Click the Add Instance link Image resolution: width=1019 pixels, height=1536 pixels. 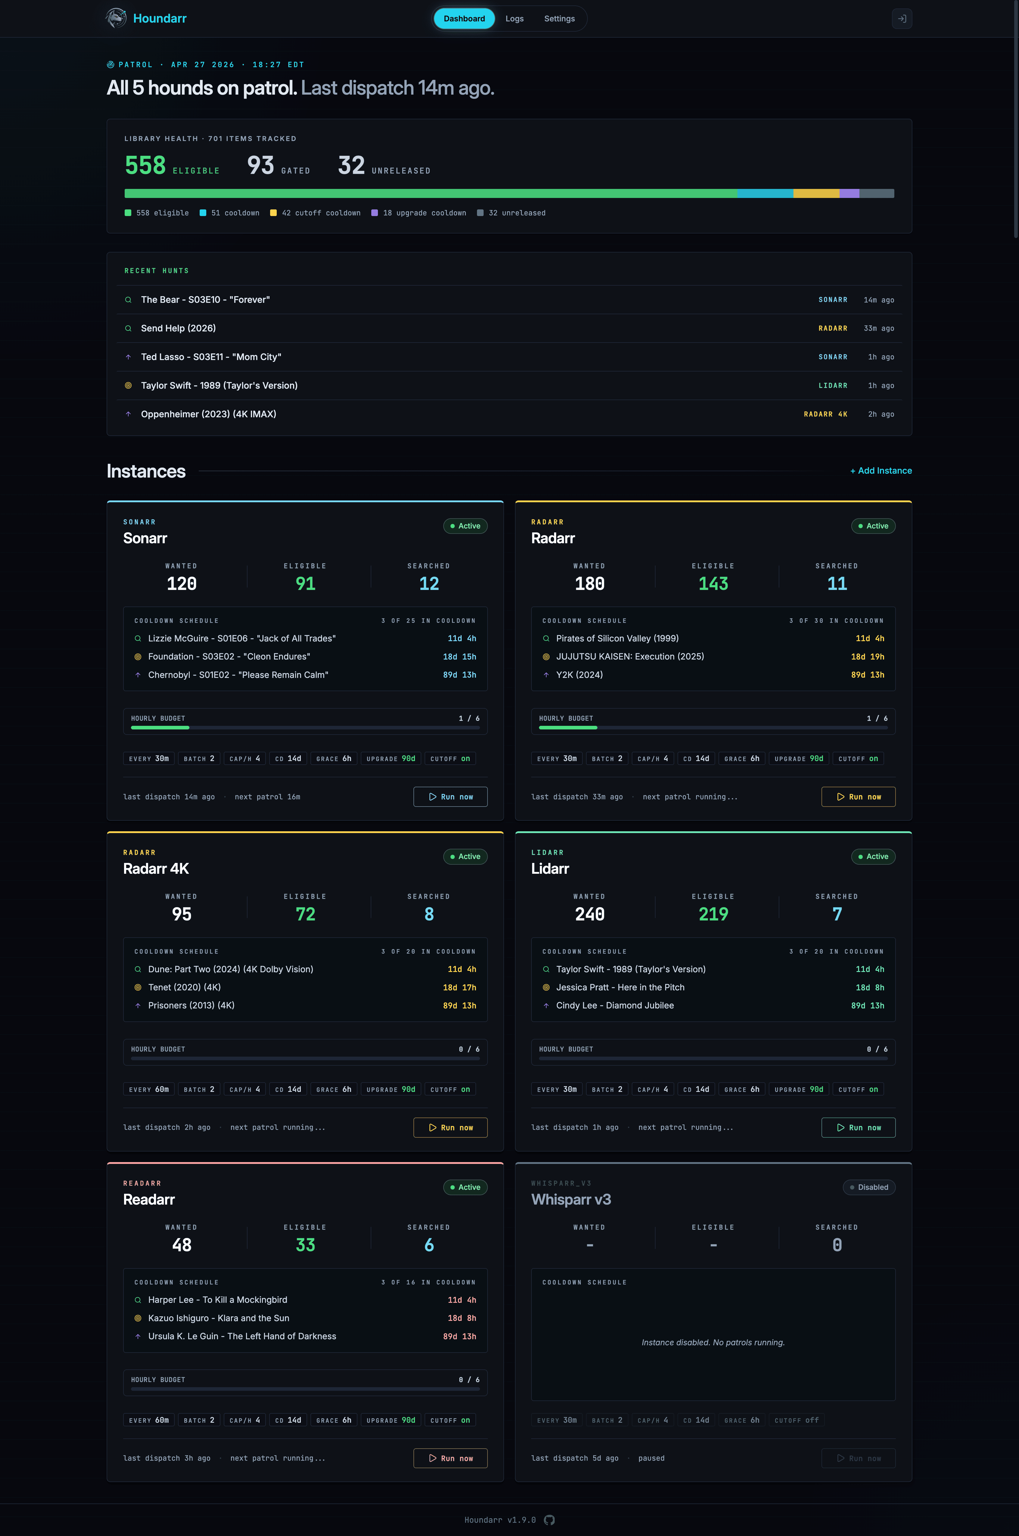880,471
